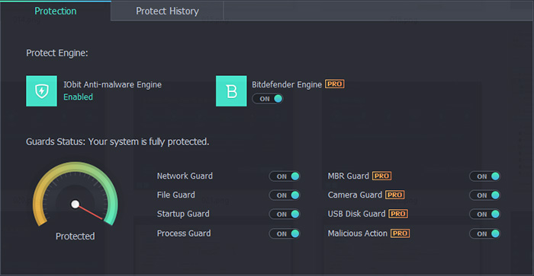Image resolution: width=534 pixels, height=276 pixels.
Task: Click the Network Guard label
Action: click(x=185, y=176)
